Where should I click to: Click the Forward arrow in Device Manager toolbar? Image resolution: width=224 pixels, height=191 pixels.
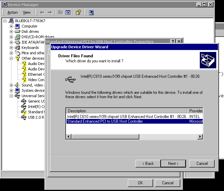(50, 12)
